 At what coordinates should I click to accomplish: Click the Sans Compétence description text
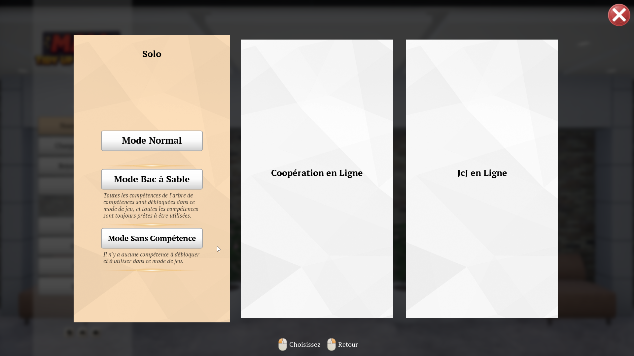(x=152, y=258)
